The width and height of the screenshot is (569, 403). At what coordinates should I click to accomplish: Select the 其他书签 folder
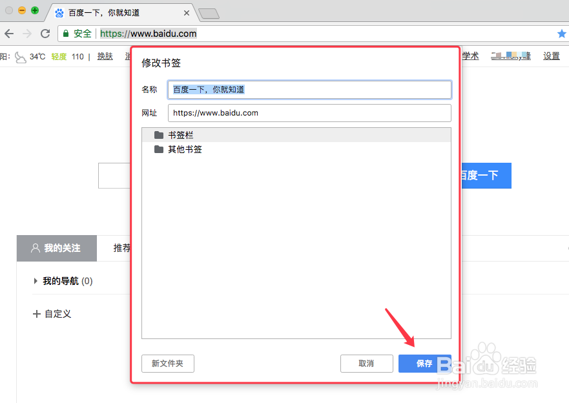click(296, 149)
